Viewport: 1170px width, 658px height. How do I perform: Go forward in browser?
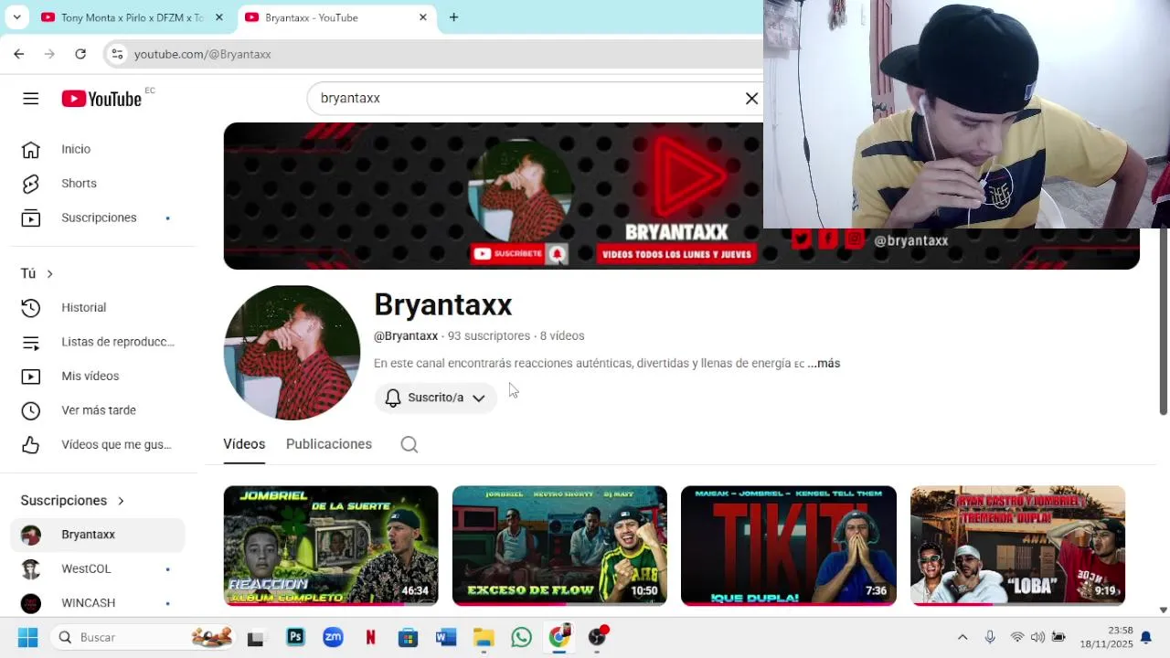[x=49, y=54]
